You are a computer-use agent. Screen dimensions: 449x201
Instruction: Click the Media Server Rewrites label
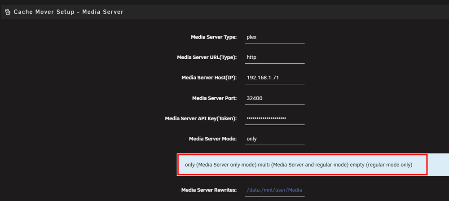[x=209, y=190]
